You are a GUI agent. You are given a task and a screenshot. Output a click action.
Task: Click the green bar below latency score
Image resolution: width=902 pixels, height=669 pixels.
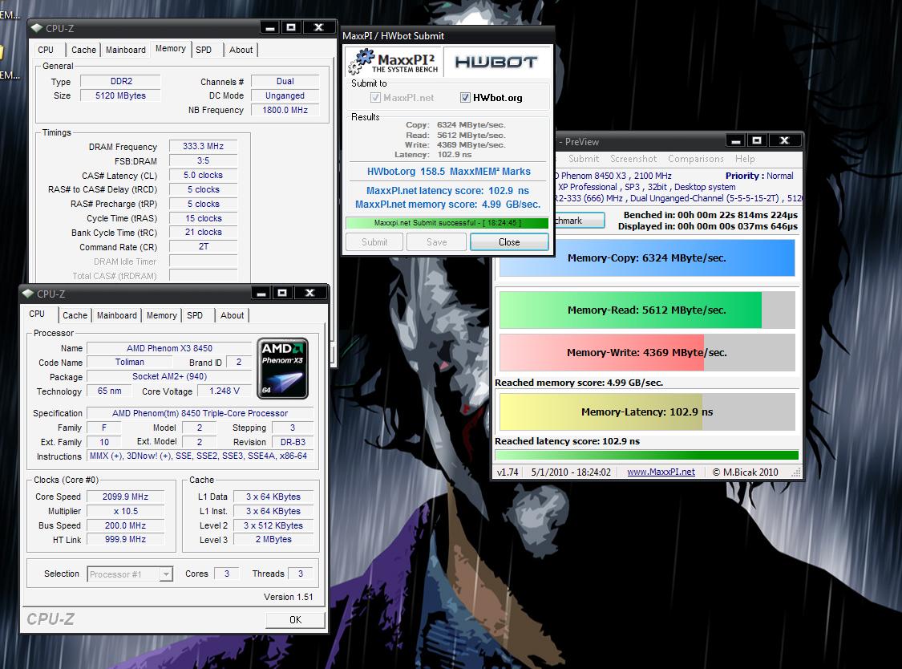tap(646, 455)
